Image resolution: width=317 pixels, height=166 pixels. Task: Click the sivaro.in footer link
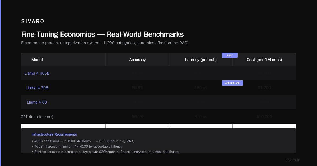(x=293, y=160)
